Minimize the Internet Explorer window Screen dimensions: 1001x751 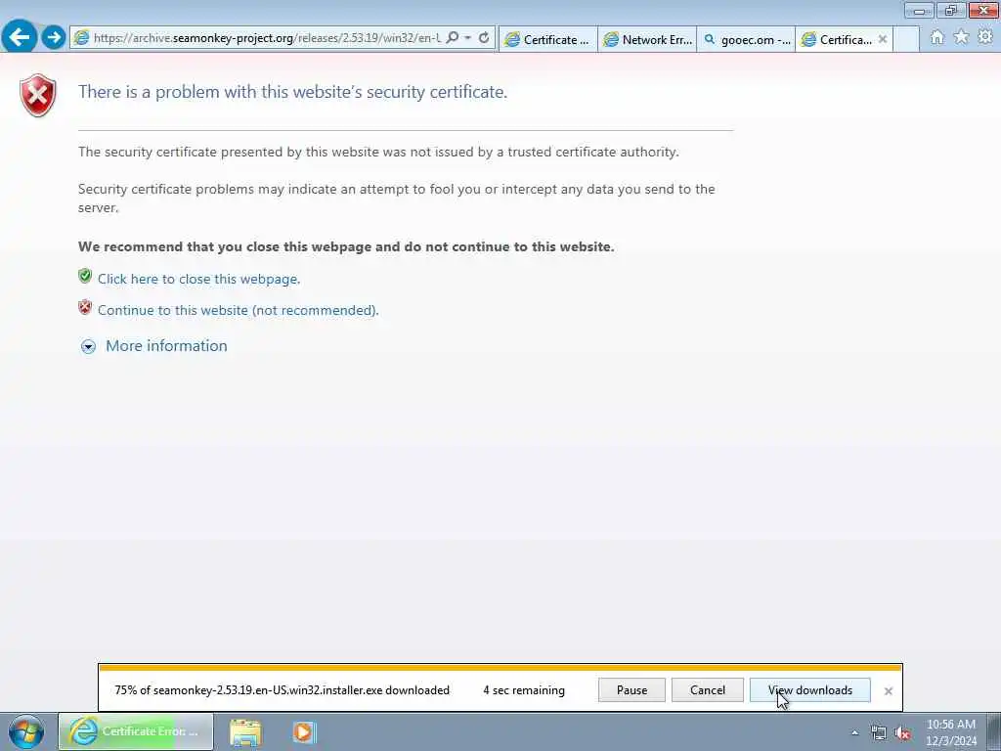[919, 10]
